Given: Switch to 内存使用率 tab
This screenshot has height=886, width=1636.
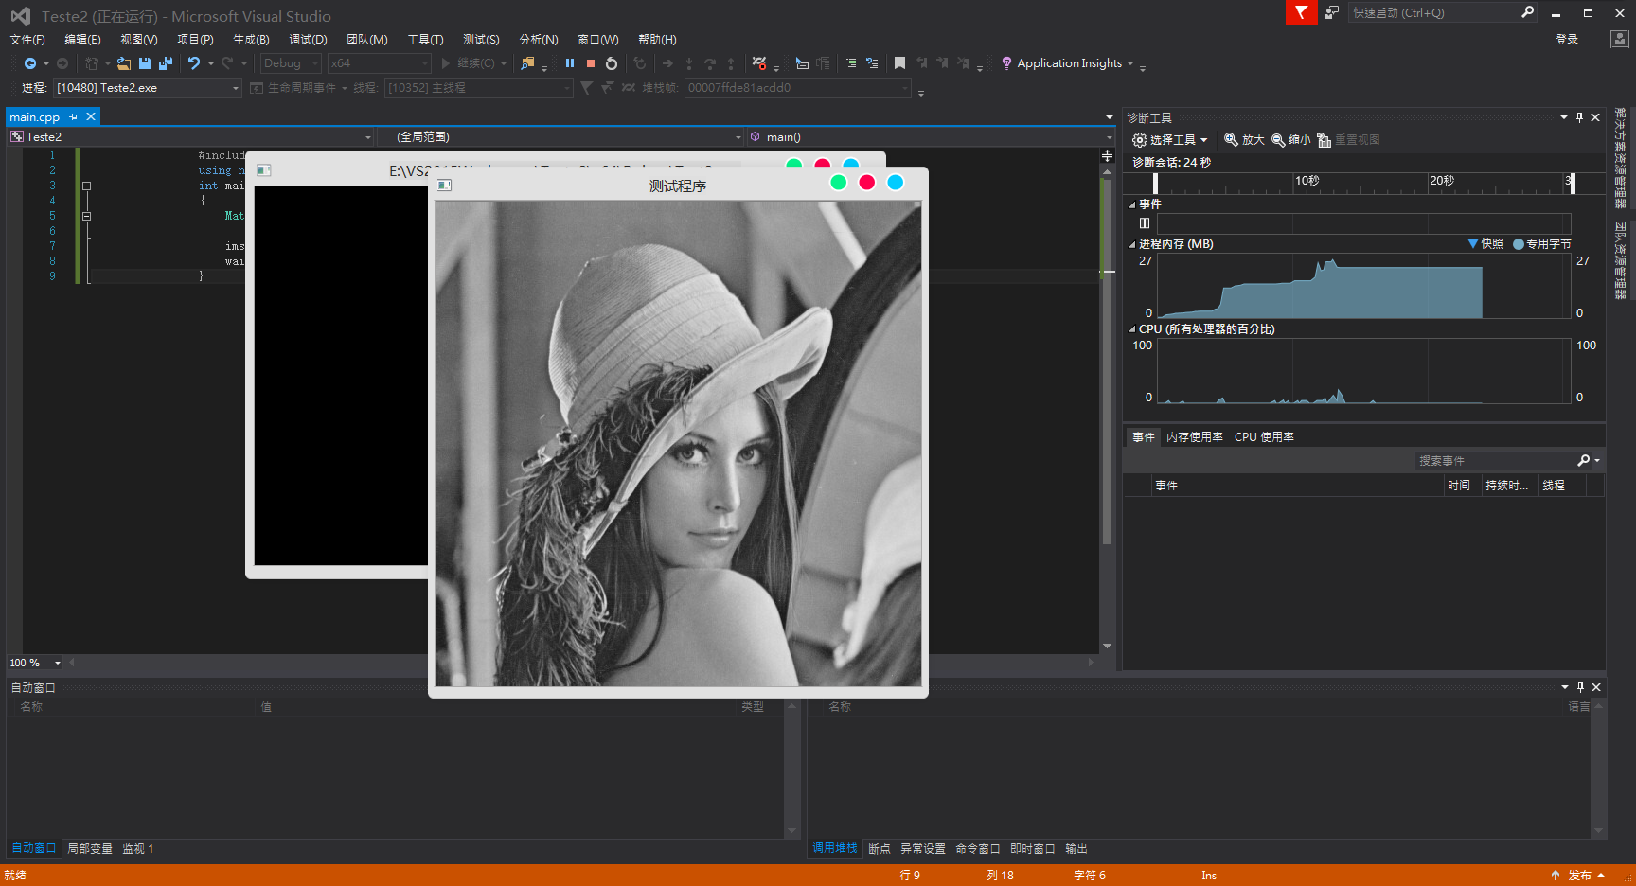Looking at the screenshot, I should 1195,437.
